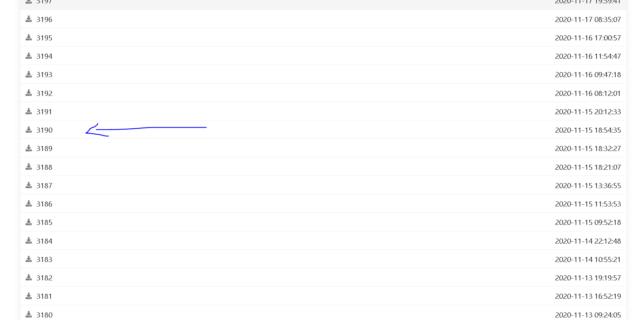Screen dimensions: 642x320
Task: Click the download icon beside 3185
Action: (x=29, y=222)
